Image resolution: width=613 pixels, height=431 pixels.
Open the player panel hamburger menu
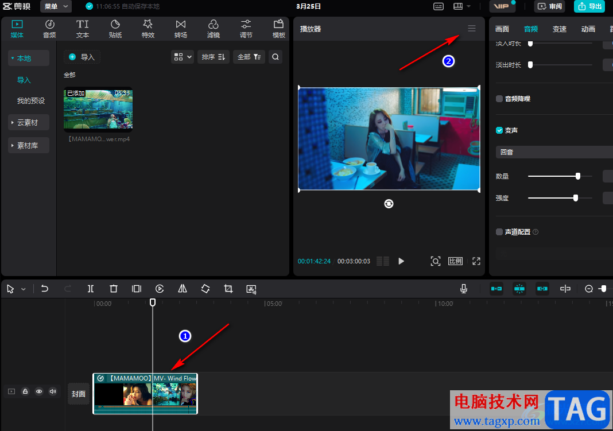pos(471,29)
